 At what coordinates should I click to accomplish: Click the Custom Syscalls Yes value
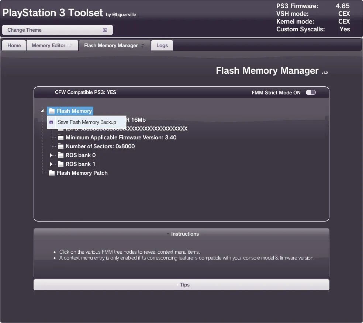click(345, 29)
